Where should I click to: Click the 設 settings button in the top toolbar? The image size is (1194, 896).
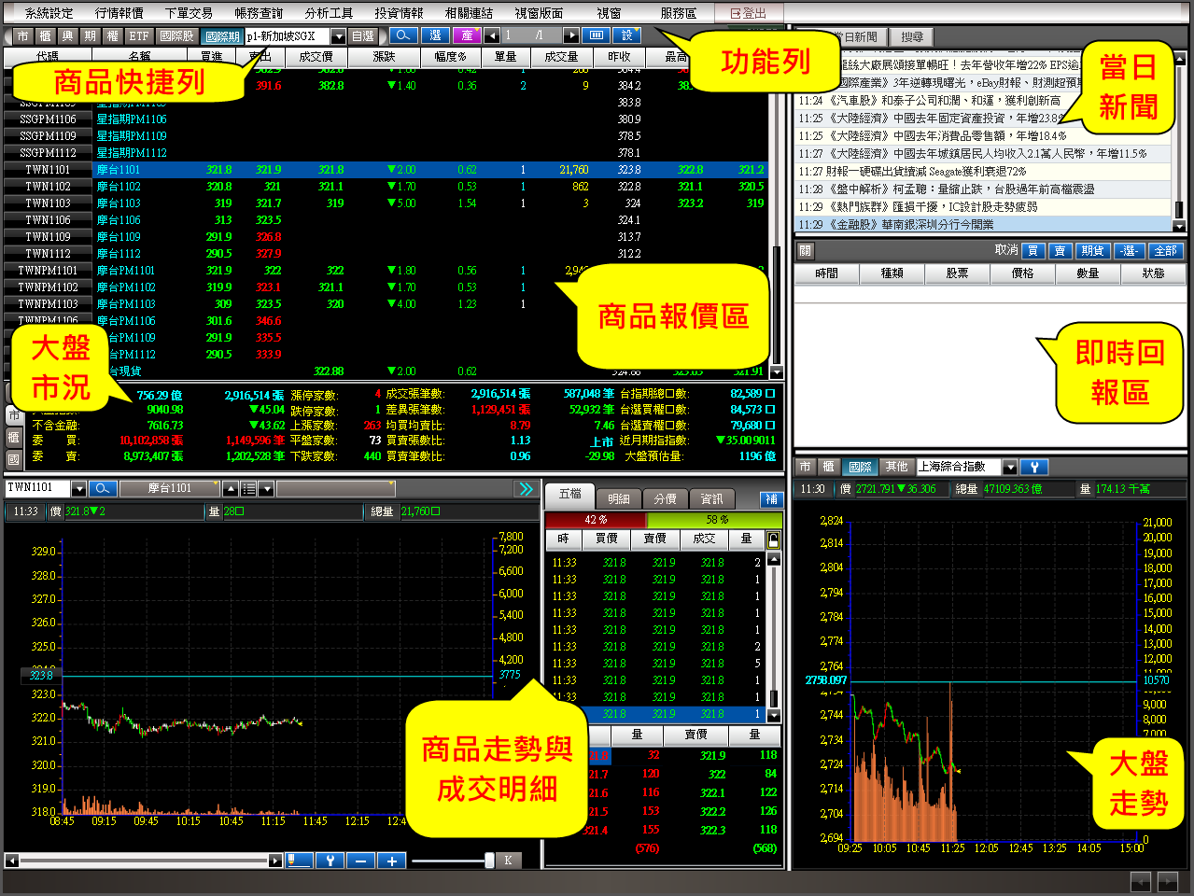click(626, 35)
